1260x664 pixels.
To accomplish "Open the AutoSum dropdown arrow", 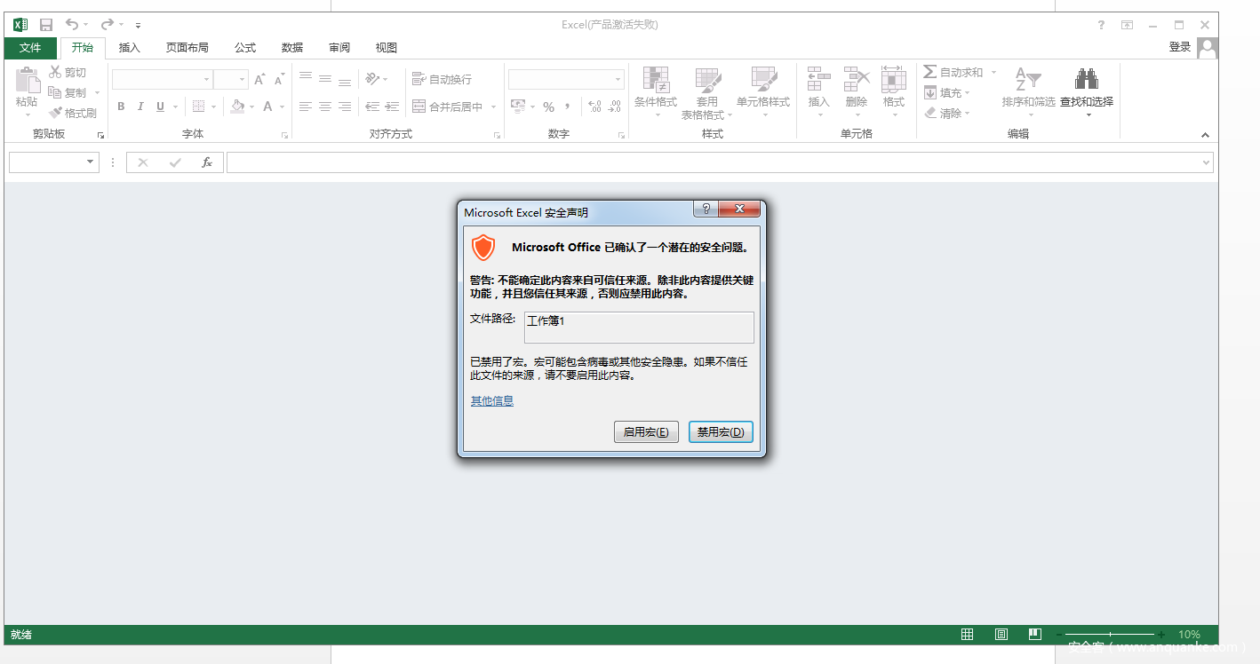I will (x=993, y=72).
